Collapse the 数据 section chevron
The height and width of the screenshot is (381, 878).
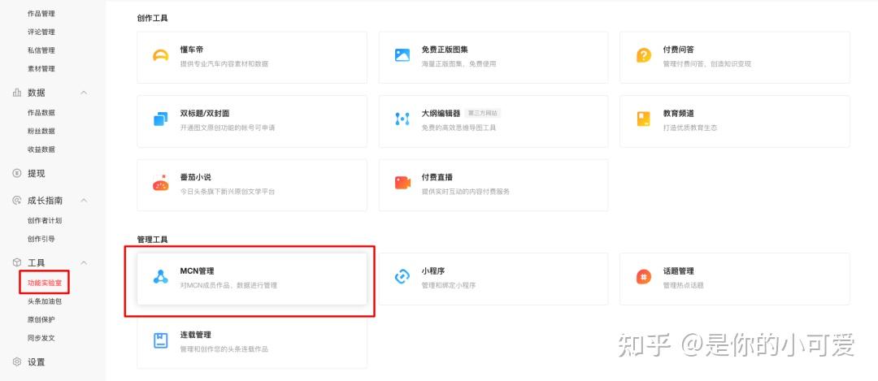click(x=84, y=93)
